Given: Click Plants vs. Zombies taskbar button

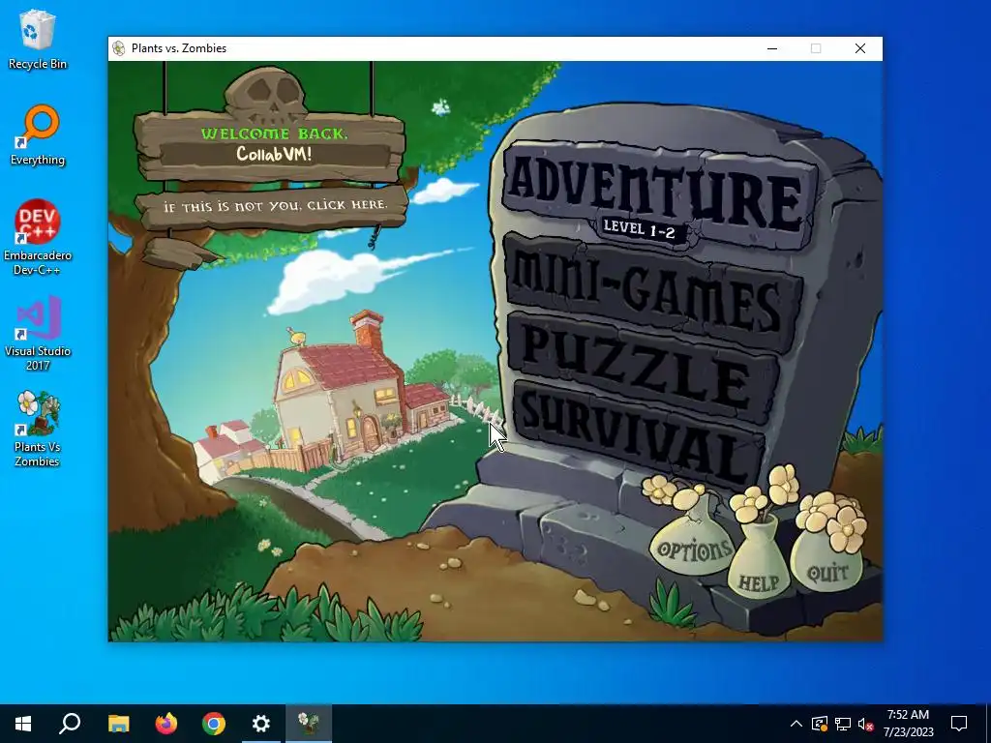Looking at the screenshot, I should coord(309,724).
